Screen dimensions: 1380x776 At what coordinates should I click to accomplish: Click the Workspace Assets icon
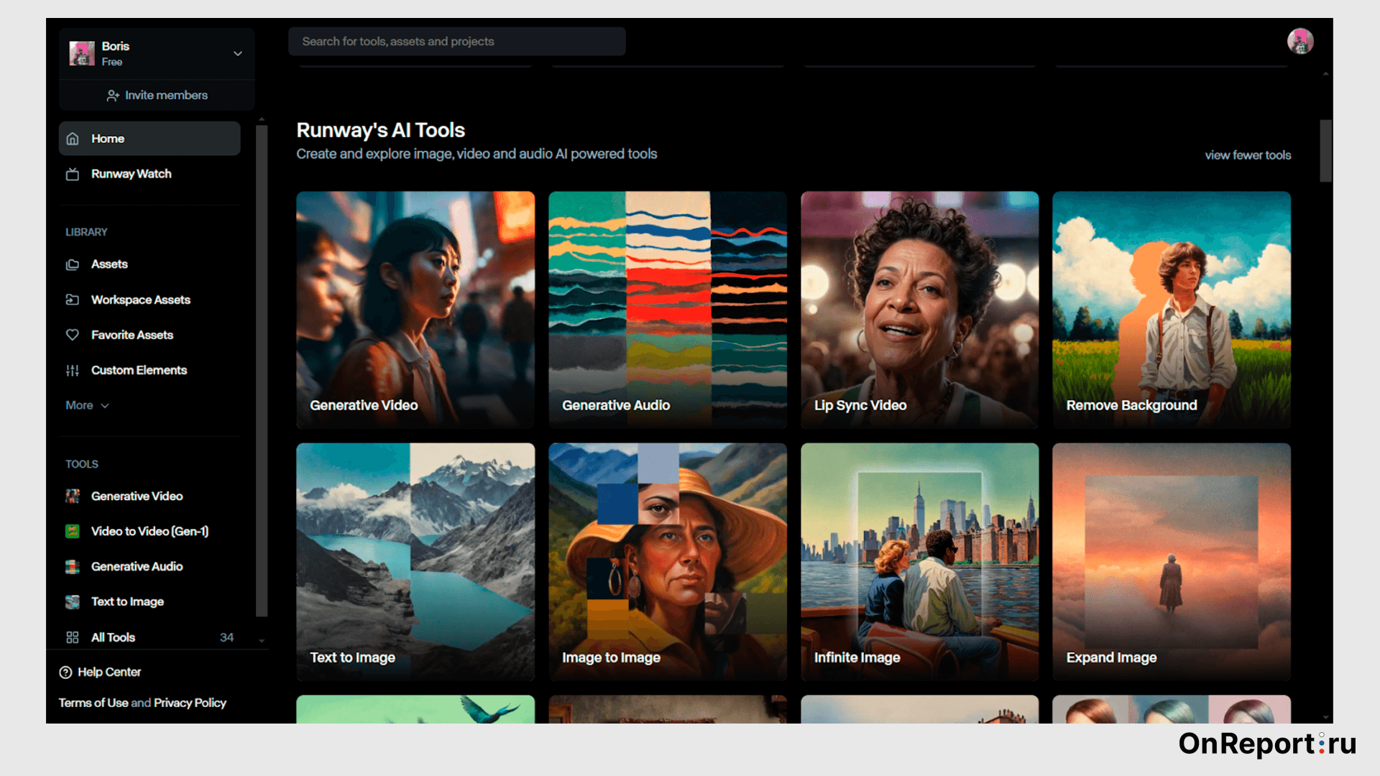point(73,300)
